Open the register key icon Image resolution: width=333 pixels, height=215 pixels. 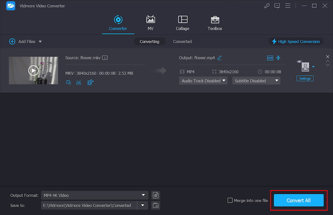point(267,6)
